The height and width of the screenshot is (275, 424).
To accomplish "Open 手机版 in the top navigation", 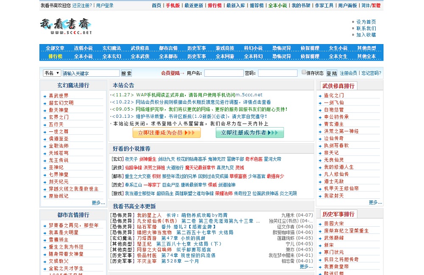I will (x=173, y=6).
